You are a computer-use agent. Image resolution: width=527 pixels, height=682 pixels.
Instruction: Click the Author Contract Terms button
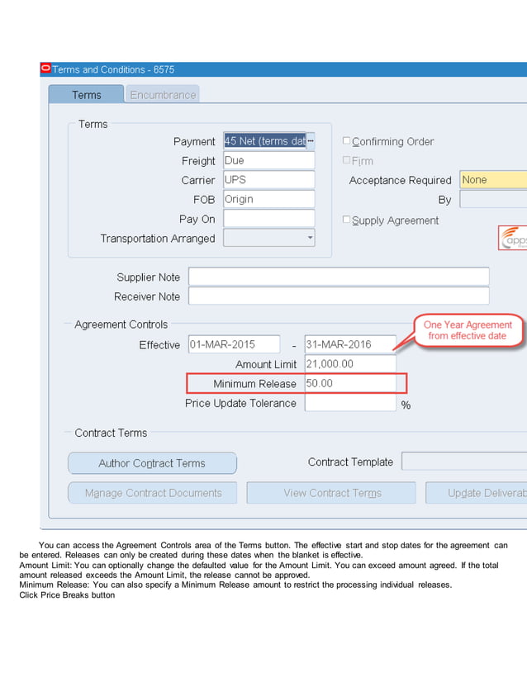[x=152, y=463]
